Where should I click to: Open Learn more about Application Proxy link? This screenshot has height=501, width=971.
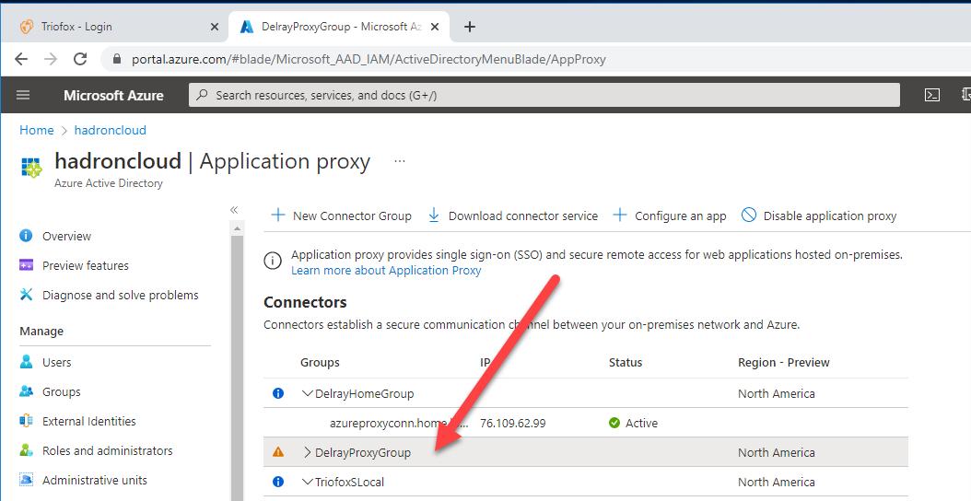(x=386, y=271)
